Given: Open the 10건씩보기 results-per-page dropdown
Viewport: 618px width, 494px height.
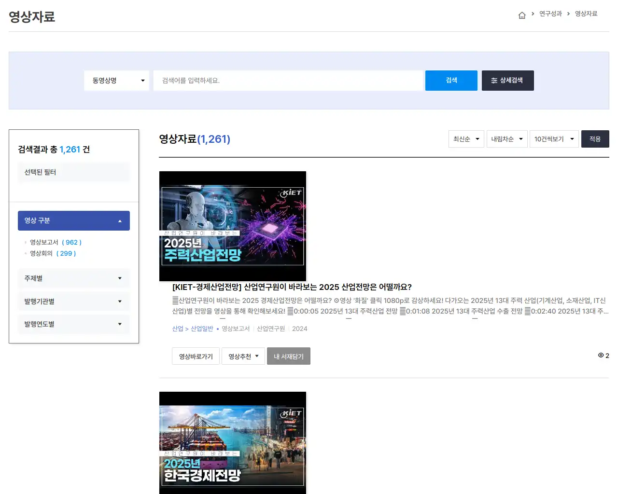Looking at the screenshot, I should (554, 139).
